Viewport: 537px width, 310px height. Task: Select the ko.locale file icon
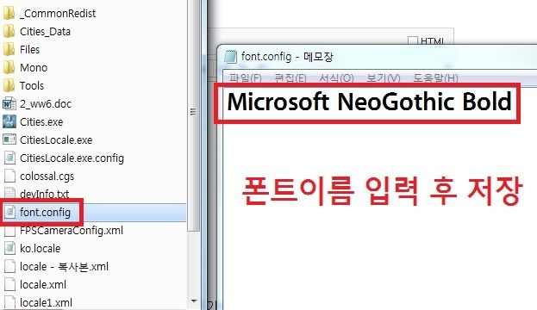(9, 248)
